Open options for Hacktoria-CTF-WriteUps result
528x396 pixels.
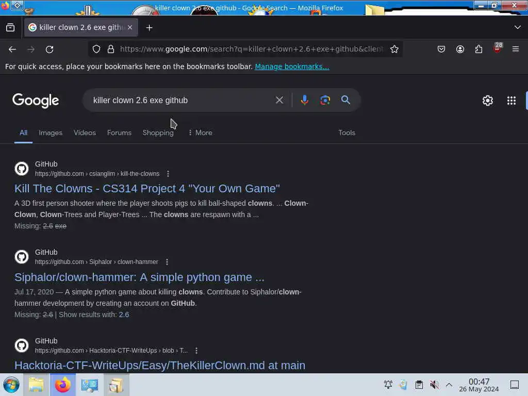196,351
